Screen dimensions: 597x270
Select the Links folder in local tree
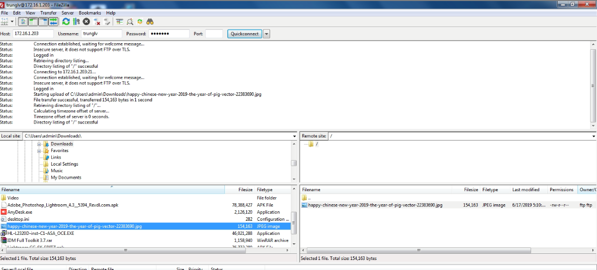(x=56, y=157)
